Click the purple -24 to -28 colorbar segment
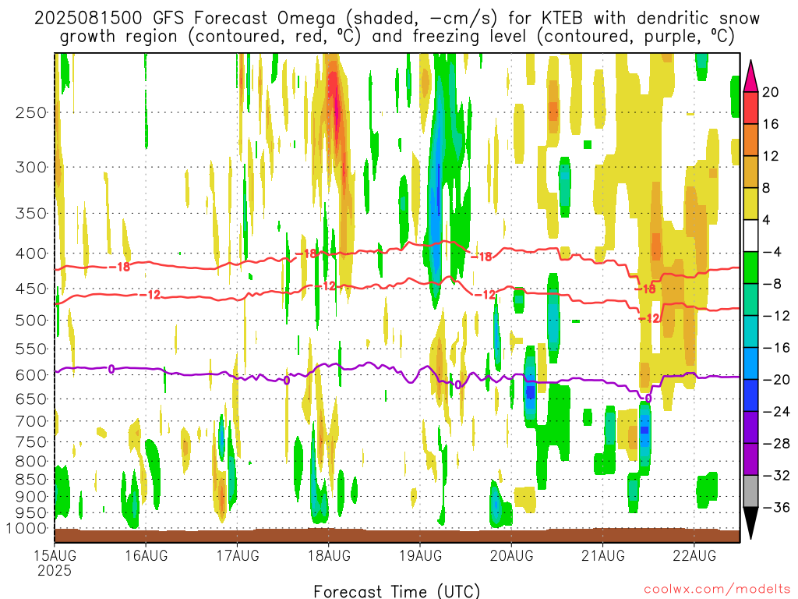The width and height of the screenshot is (798, 599). pos(750,427)
